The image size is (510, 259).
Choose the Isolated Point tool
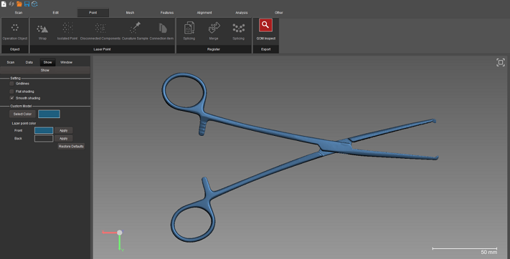[68, 31]
